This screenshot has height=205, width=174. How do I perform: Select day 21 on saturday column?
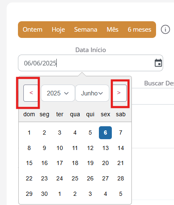(121, 163)
